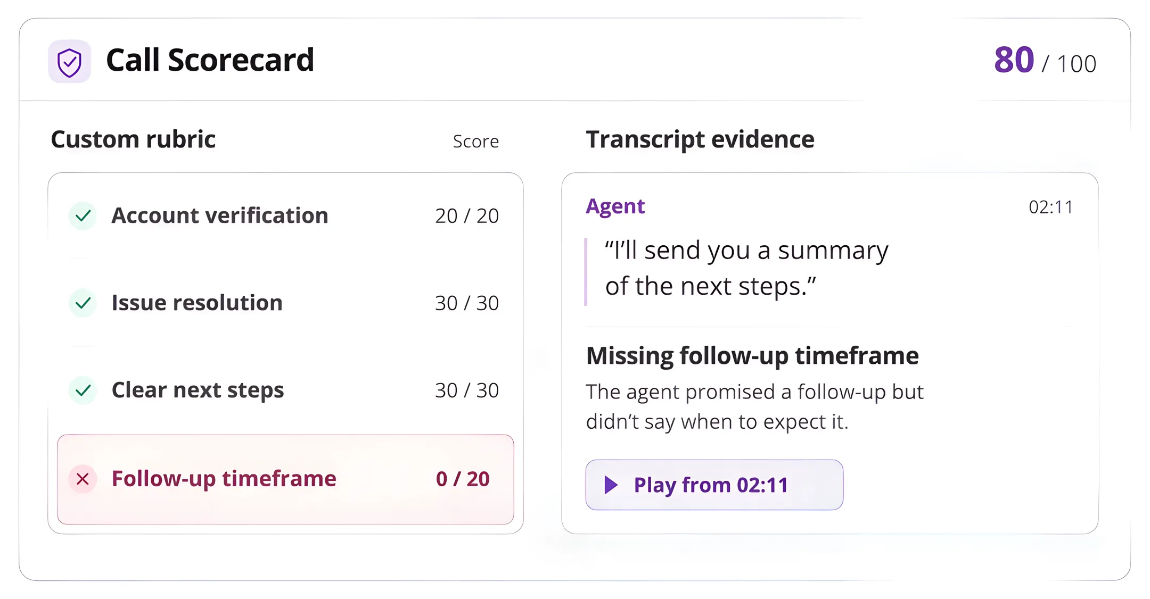Click the shield checkmark scorecard icon
This screenshot has height=599, width=1150.
(69, 61)
